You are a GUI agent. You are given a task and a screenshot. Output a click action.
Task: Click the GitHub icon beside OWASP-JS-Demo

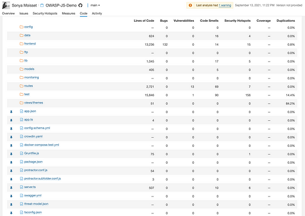(x=81, y=5)
